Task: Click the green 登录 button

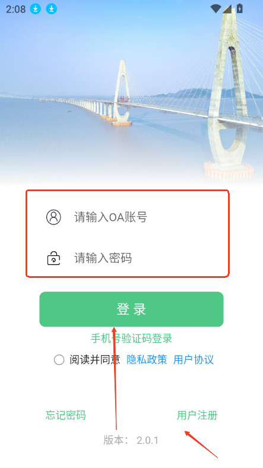Action: click(x=132, y=309)
